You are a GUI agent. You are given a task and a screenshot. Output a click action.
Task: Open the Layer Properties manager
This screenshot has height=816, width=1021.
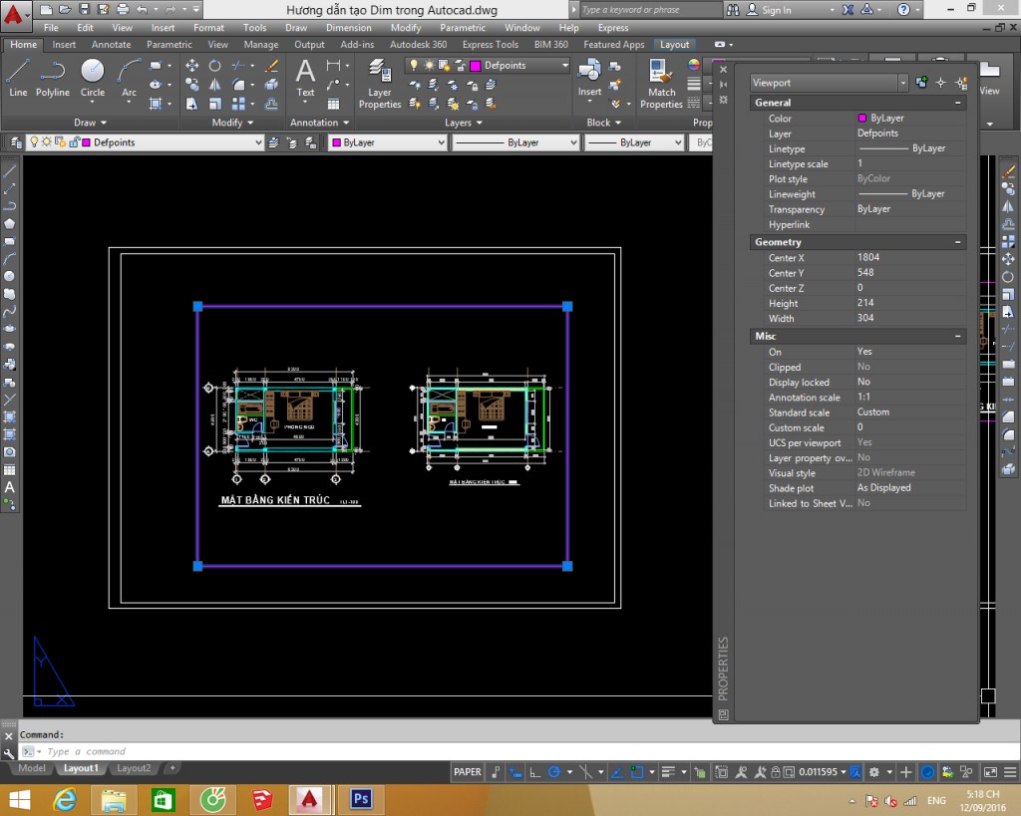380,84
